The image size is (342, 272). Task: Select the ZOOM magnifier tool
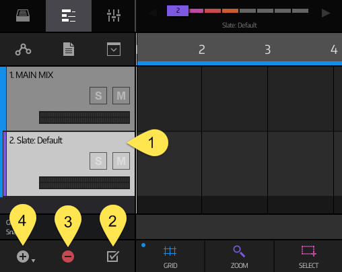(239, 257)
